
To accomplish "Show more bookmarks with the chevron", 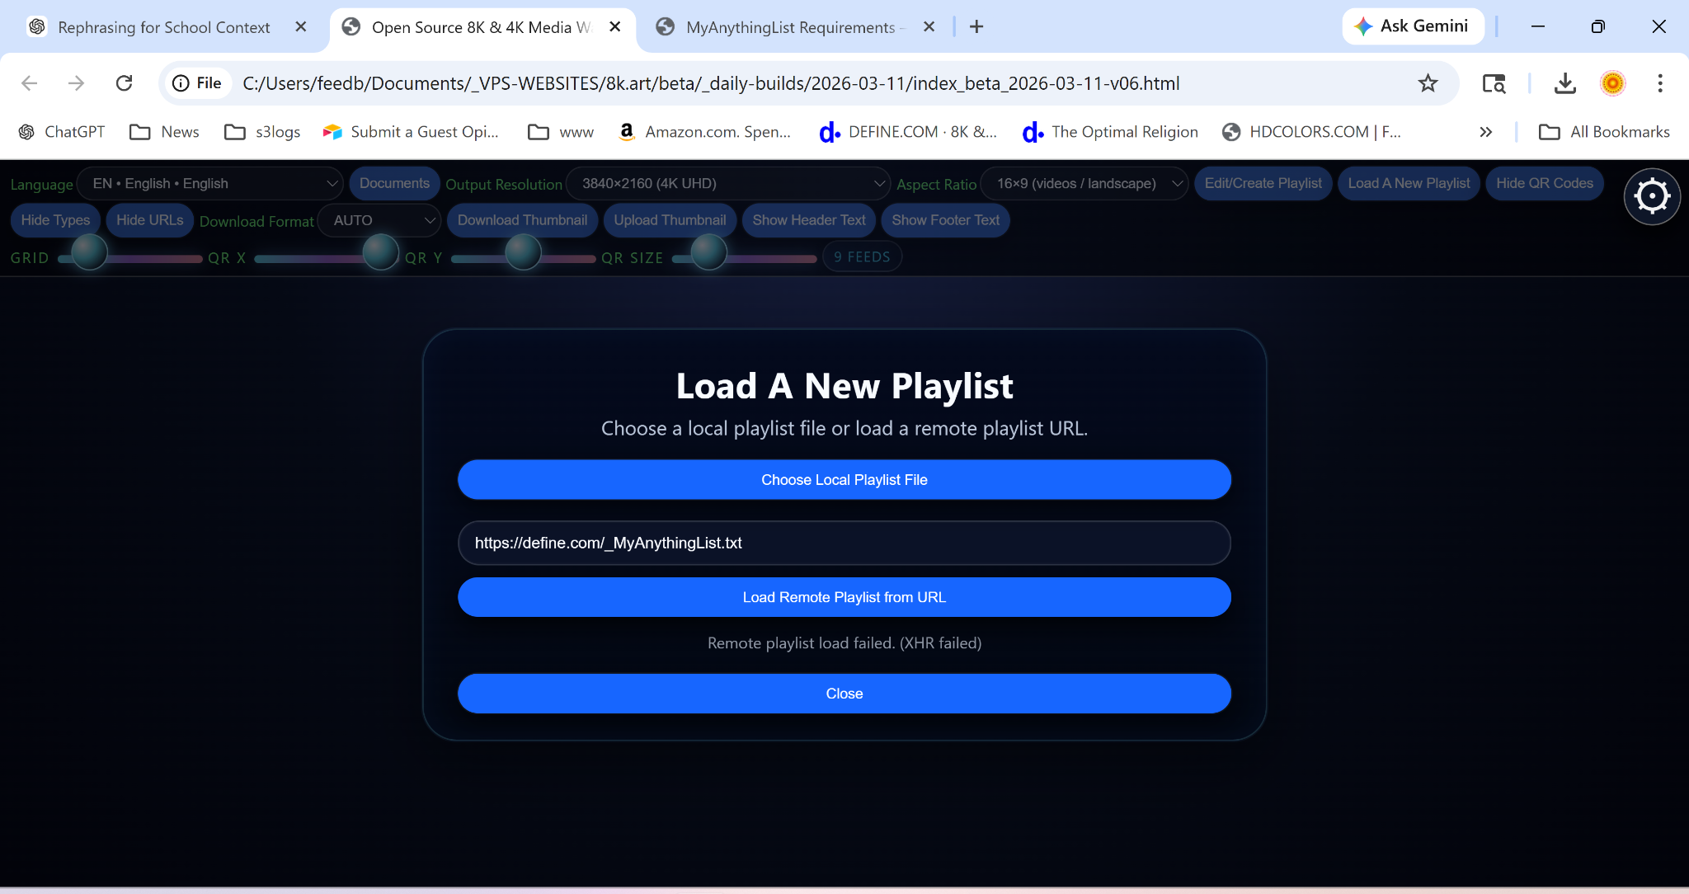I will click(x=1486, y=132).
